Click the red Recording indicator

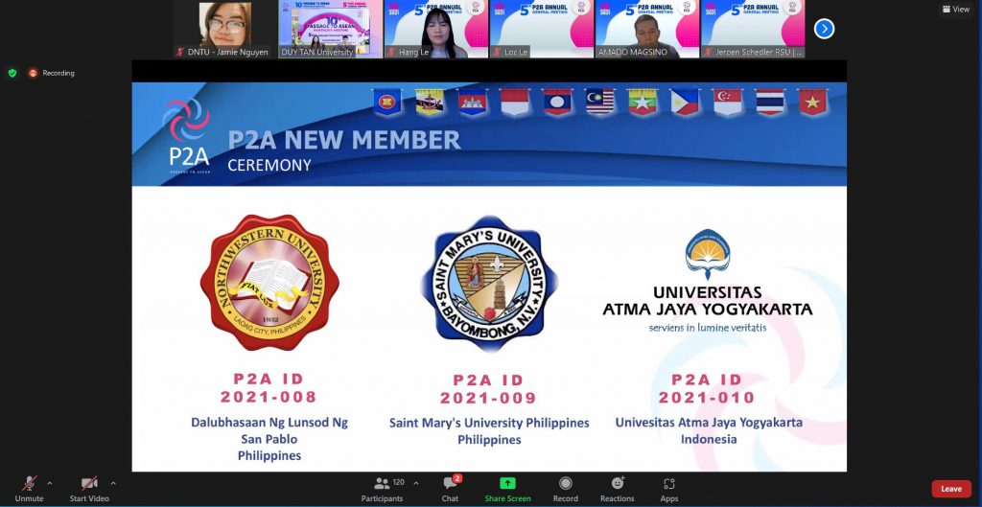coord(52,73)
